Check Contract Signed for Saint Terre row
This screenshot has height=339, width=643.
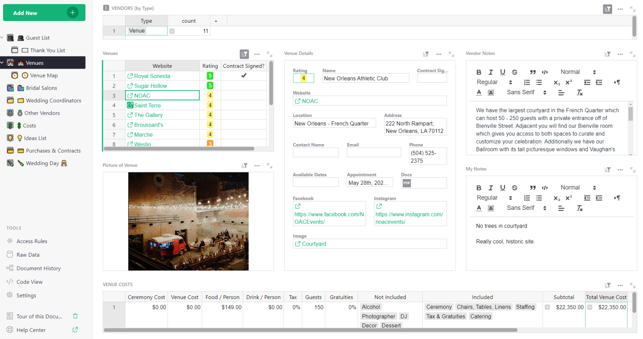pos(244,105)
